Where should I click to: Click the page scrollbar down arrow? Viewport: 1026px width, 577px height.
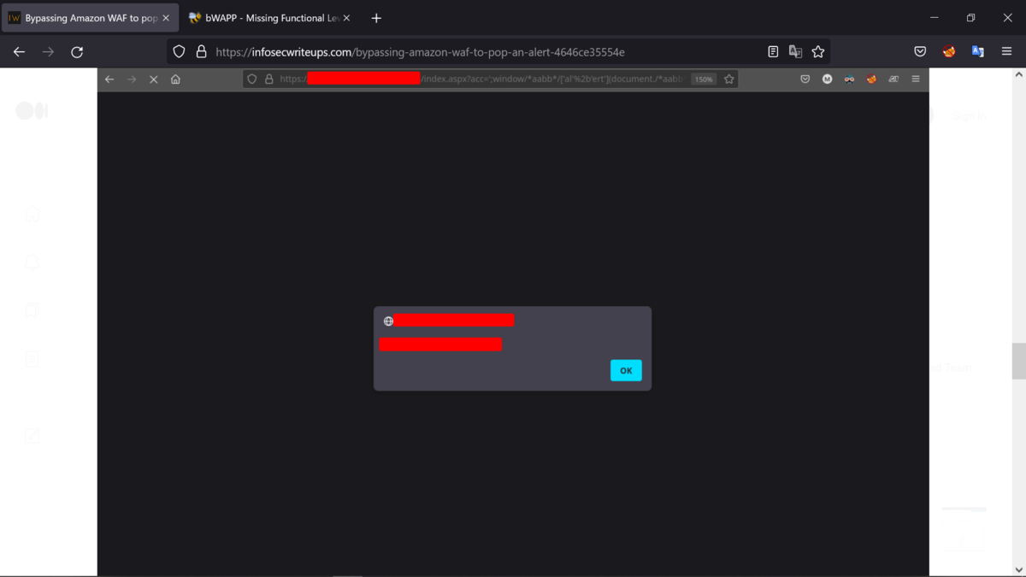(1019, 569)
